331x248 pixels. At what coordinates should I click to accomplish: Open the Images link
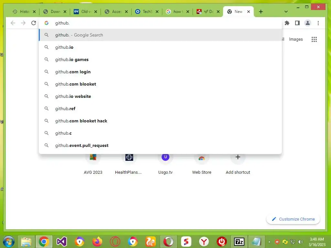pos(296,39)
